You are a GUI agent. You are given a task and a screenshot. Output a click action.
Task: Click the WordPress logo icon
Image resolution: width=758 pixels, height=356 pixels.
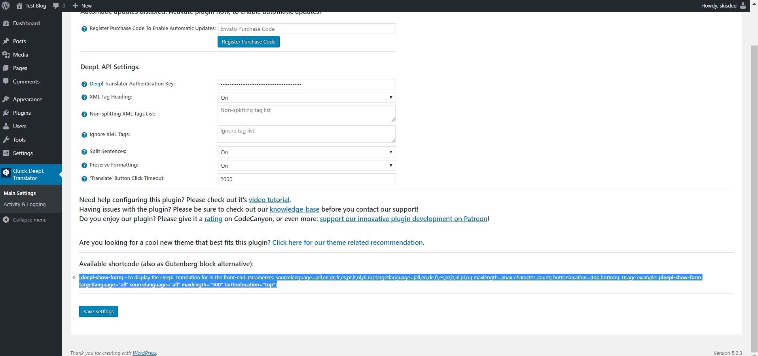pos(6,6)
